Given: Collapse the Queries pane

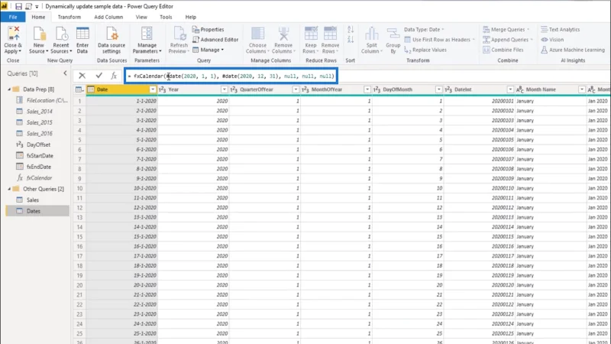Looking at the screenshot, I should 65,73.
